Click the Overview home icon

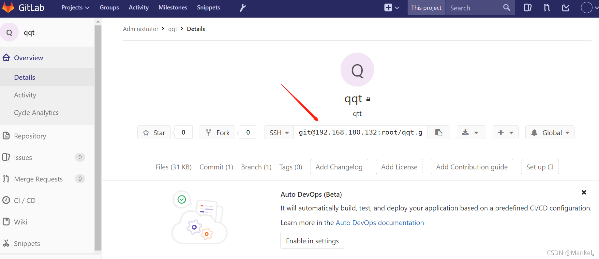6,58
